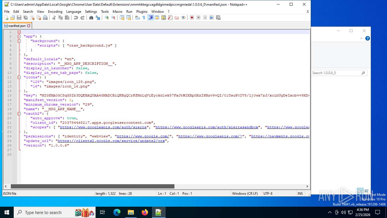387x218 pixels.
Task: Click the Redo arrow icon
Action: coord(83,18)
